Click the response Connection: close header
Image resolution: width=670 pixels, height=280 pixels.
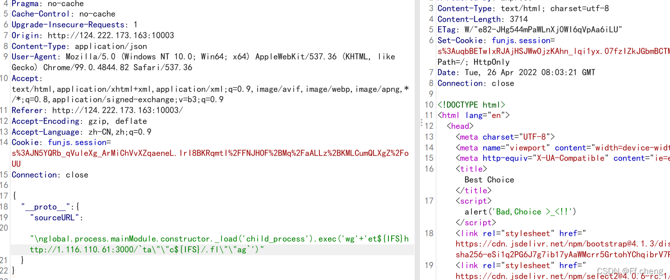click(x=476, y=83)
